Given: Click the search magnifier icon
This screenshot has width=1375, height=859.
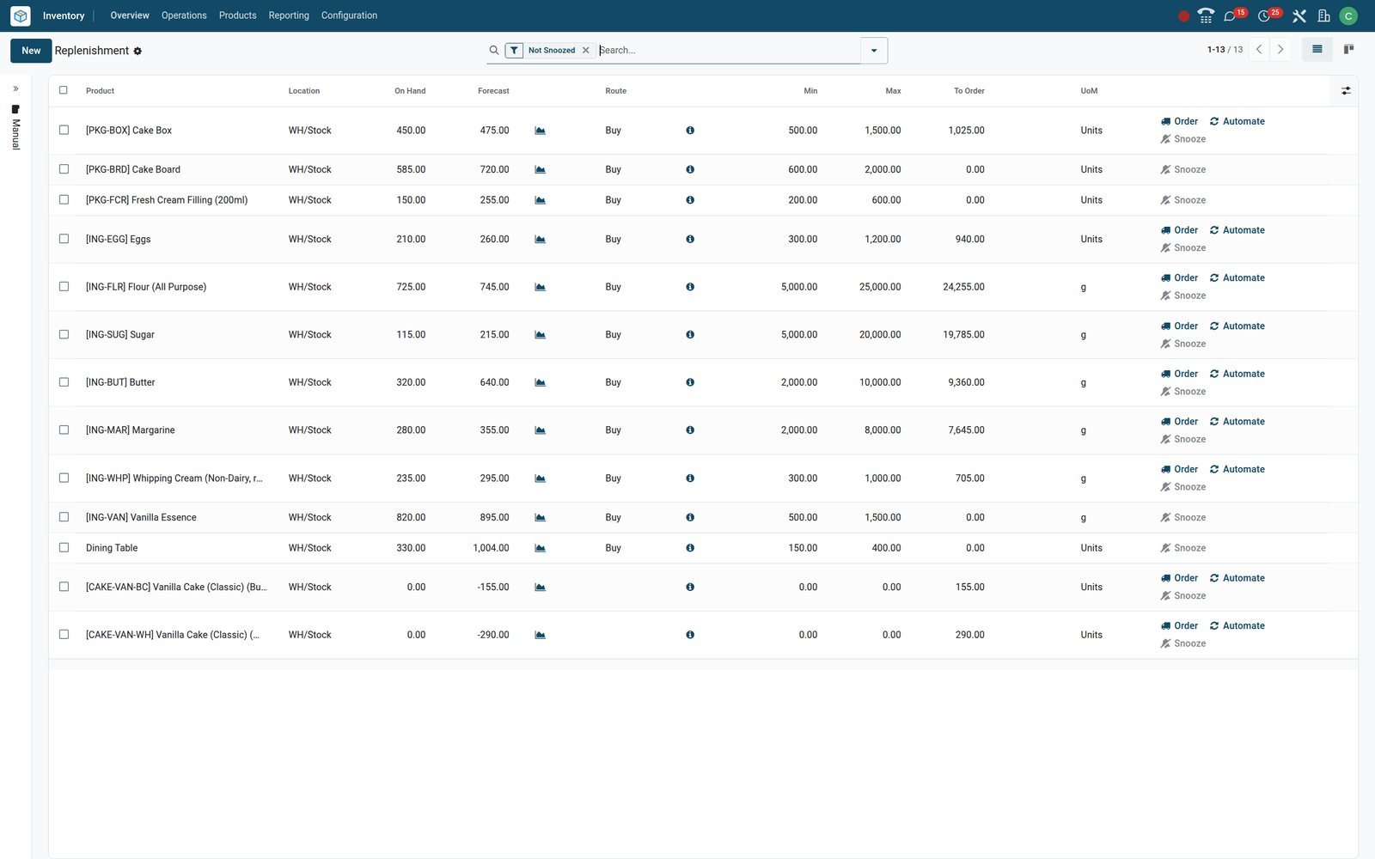Looking at the screenshot, I should [x=494, y=51].
